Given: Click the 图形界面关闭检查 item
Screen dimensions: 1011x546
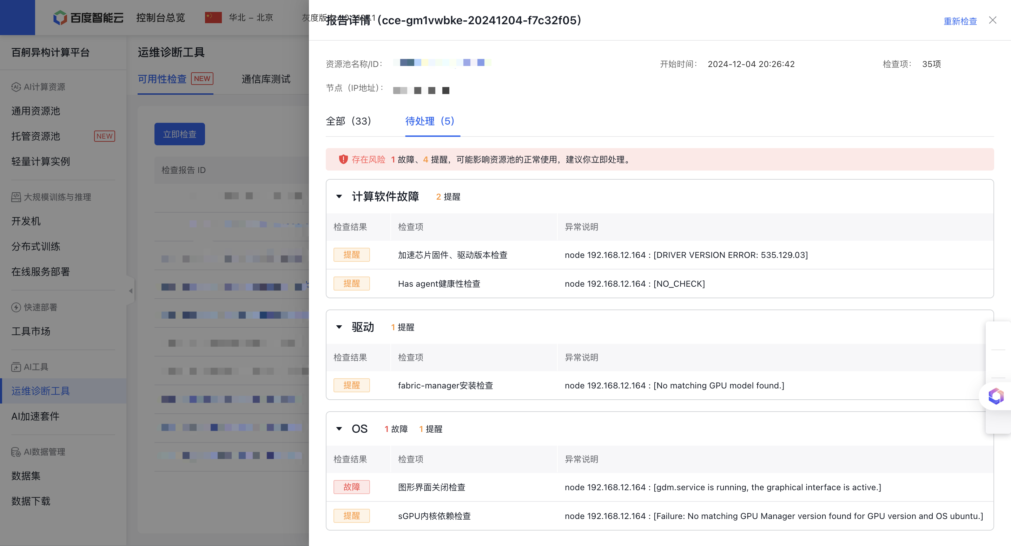Looking at the screenshot, I should (x=432, y=487).
